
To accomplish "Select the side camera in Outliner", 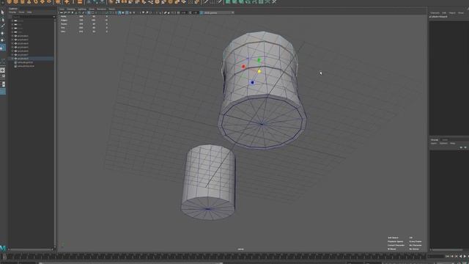I will tap(20, 32).
